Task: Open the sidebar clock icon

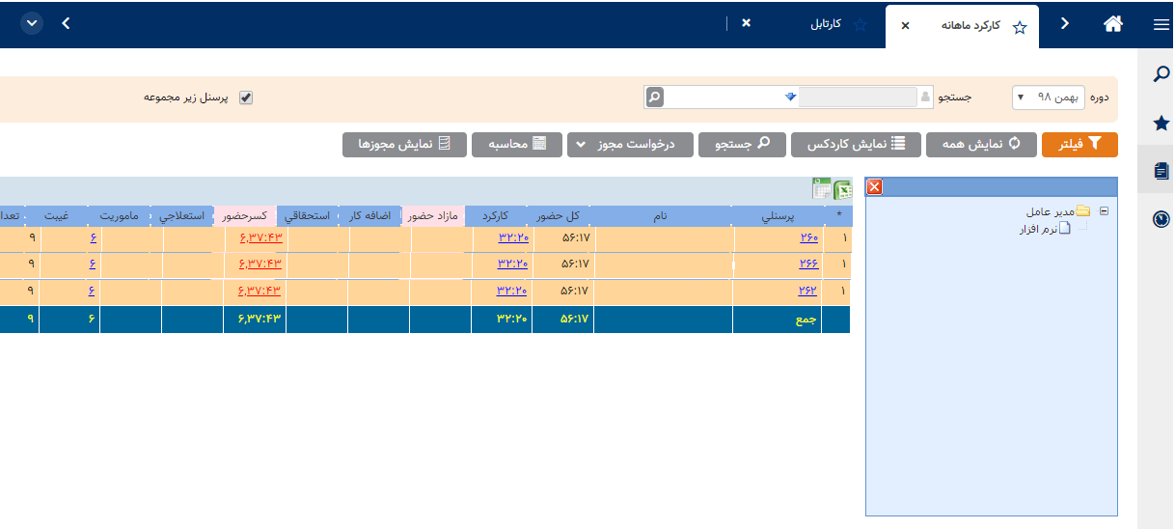Action: click(x=1161, y=219)
